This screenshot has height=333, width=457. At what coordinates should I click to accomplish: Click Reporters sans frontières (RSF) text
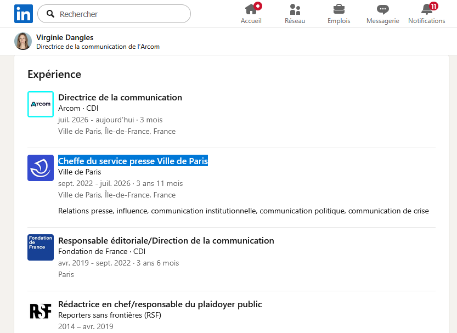(110, 315)
